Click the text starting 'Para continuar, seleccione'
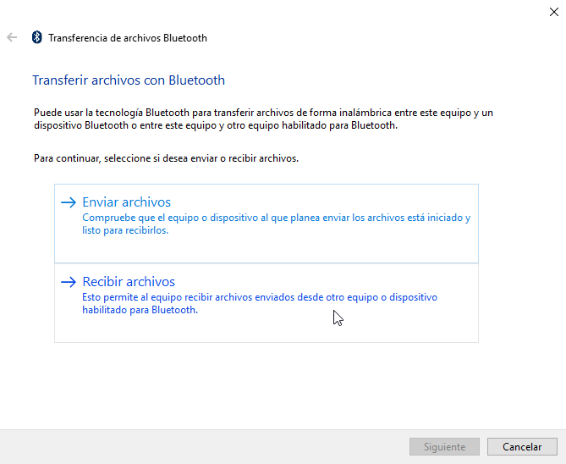This screenshot has height=464, width=566. (166, 158)
